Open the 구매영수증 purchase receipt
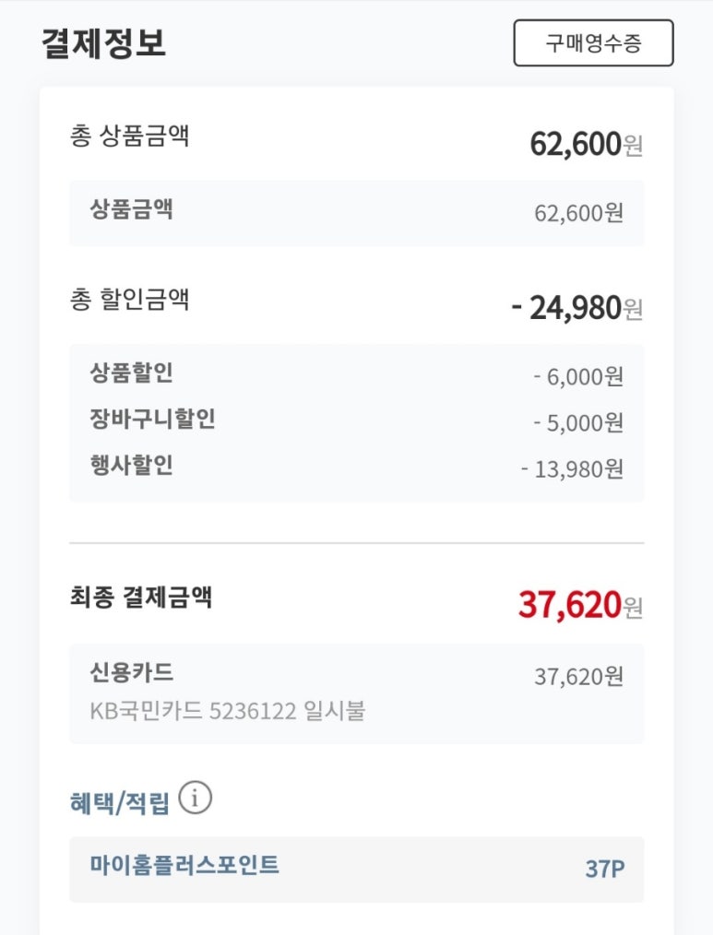The height and width of the screenshot is (935, 713). point(593,43)
